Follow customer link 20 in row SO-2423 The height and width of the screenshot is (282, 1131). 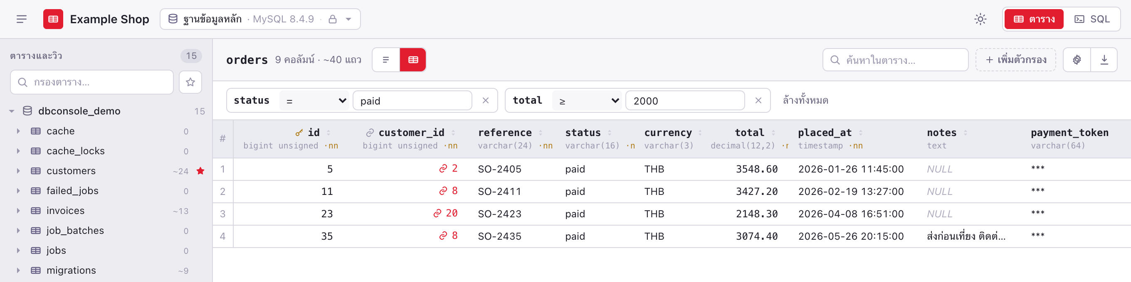(446, 213)
